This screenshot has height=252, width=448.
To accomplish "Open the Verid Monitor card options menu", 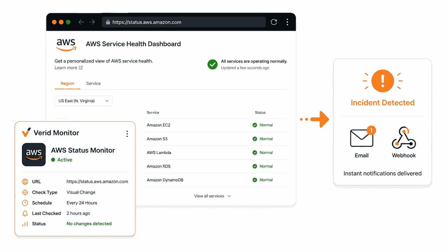I will pyautogui.click(x=127, y=134).
